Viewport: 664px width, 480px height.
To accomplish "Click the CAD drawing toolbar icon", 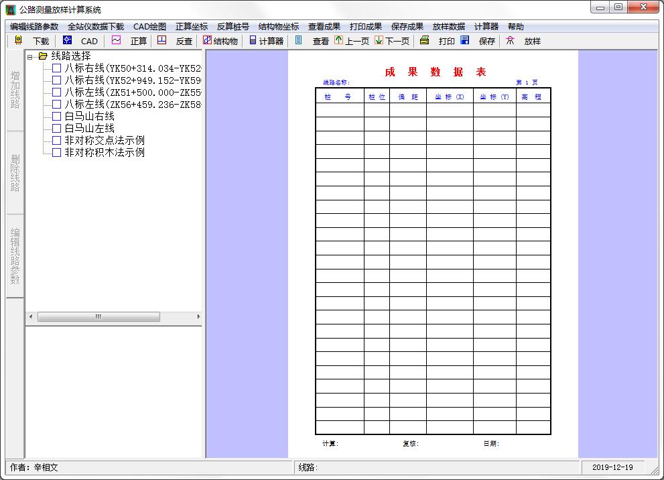I will [67, 41].
